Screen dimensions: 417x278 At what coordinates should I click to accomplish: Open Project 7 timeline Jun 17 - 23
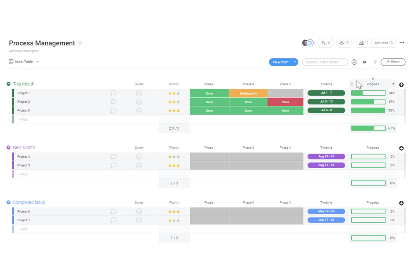pyautogui.click(x=326, y=220)
